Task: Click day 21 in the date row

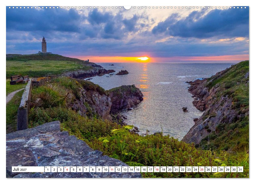Action: click(176, 169)
